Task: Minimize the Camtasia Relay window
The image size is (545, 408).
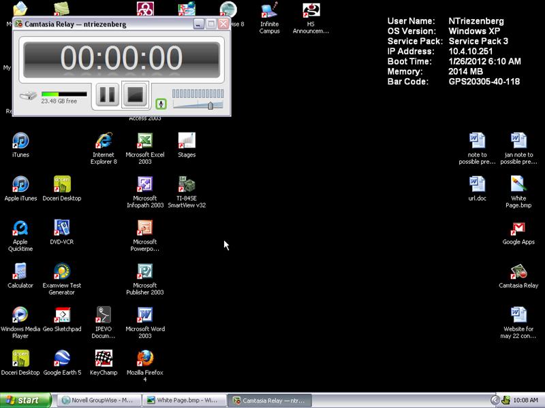Action: tap(198, 24)
